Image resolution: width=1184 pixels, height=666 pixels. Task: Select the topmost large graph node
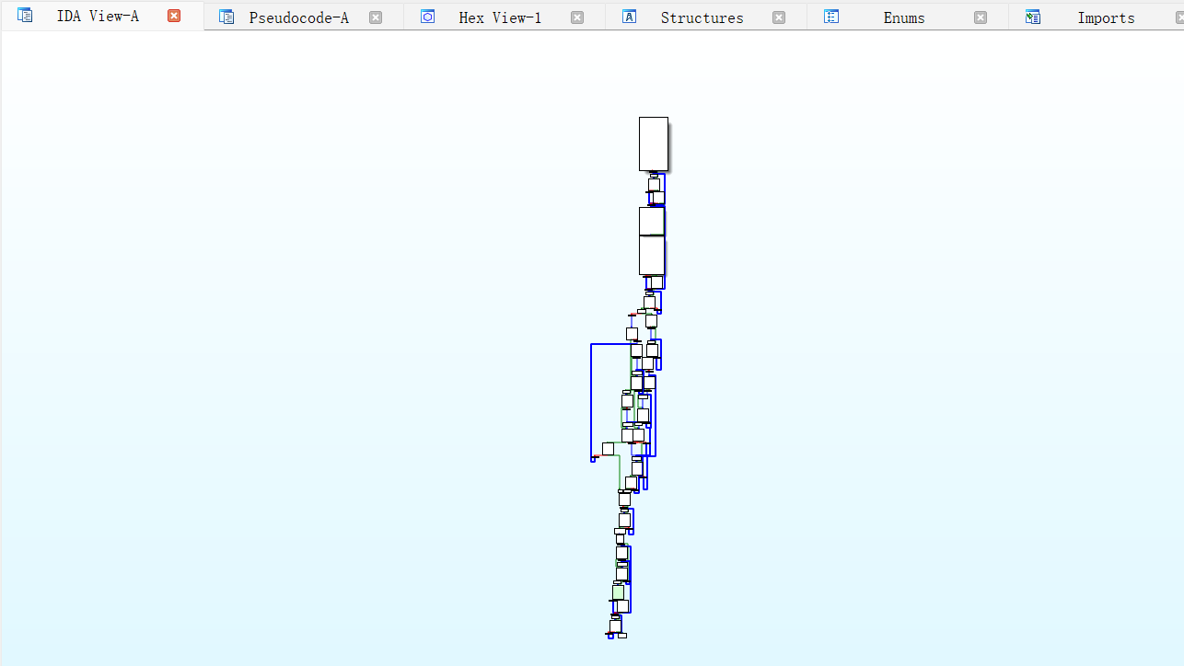pos(654,144)
